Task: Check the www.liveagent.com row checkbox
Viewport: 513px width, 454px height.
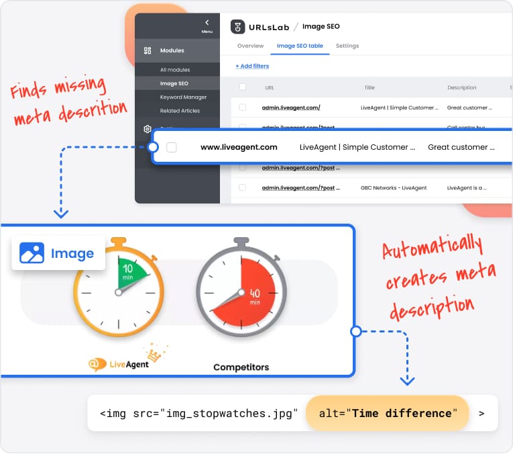Action: pos(172,147)
